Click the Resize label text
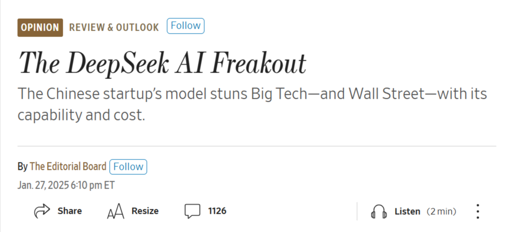The image size is (507, 232). 145,211
